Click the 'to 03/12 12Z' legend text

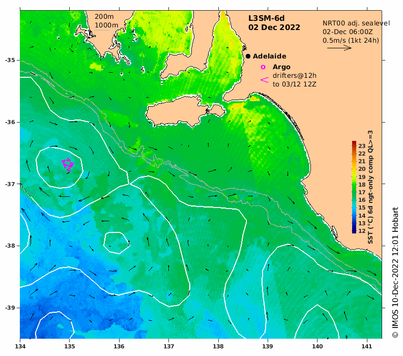coord(294,84)
